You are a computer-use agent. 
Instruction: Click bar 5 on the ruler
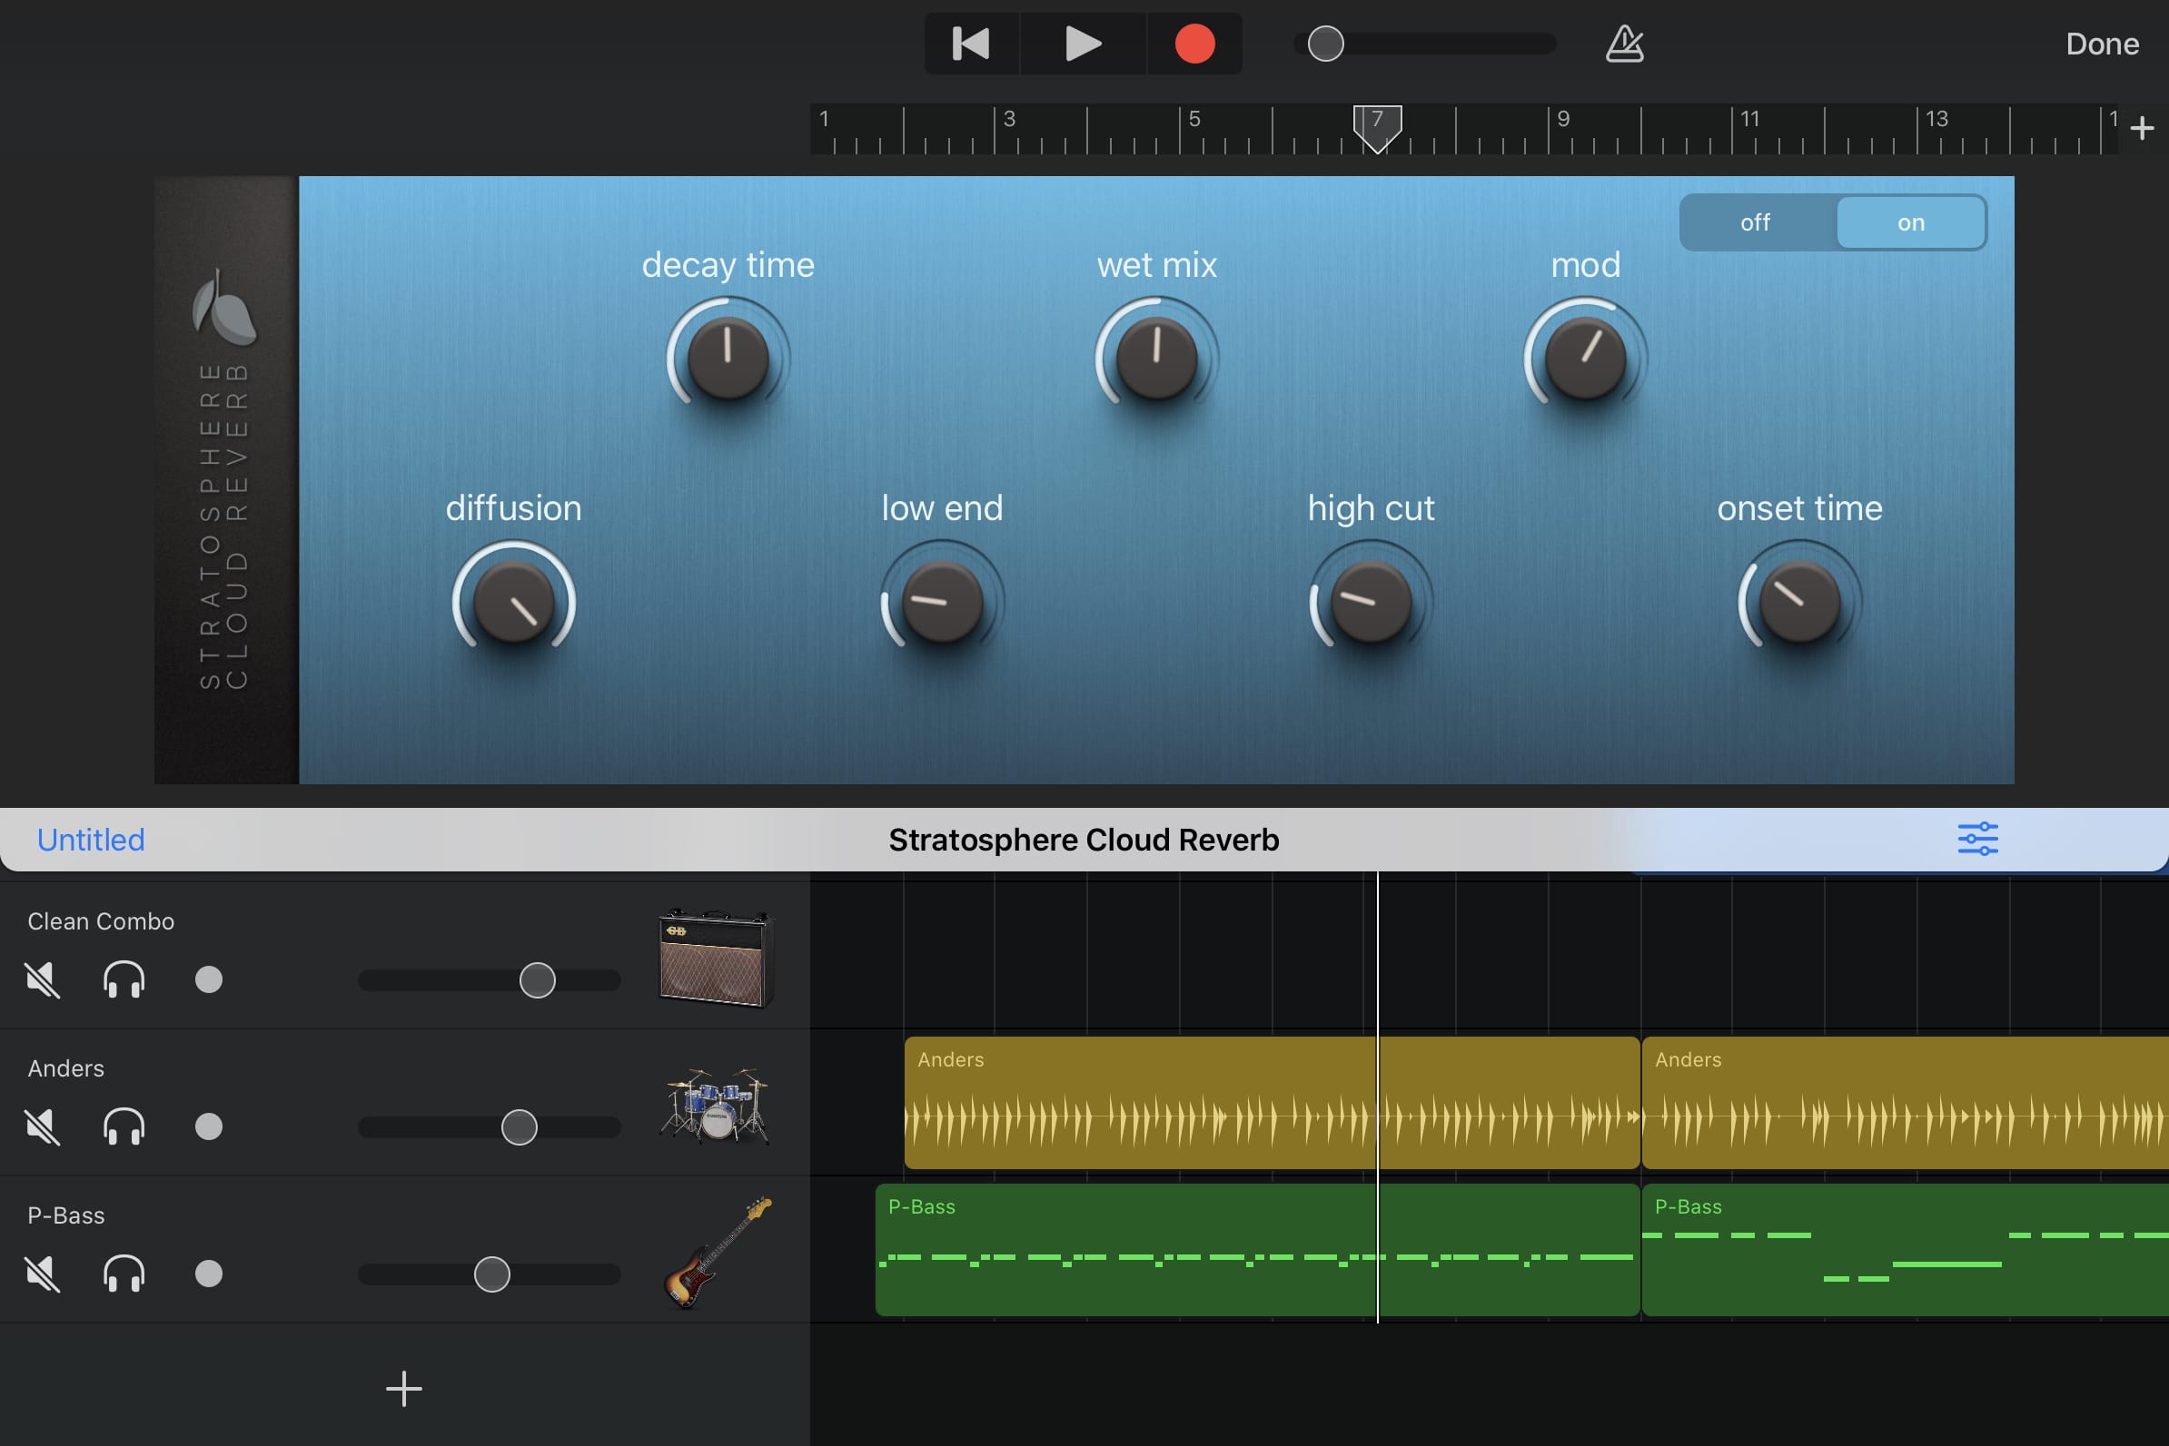[x=1193, y=119]
